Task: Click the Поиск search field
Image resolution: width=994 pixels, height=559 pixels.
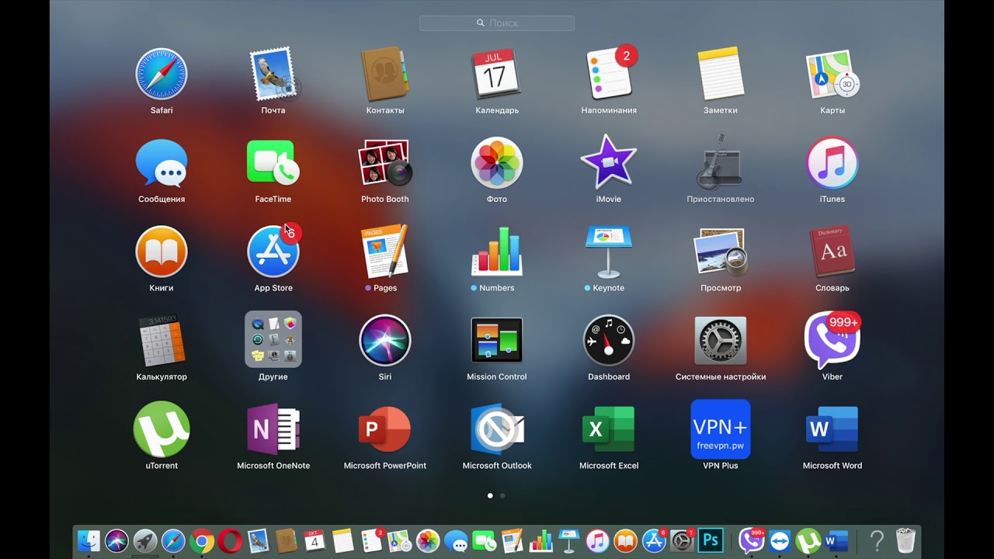Action: (497, 23)
